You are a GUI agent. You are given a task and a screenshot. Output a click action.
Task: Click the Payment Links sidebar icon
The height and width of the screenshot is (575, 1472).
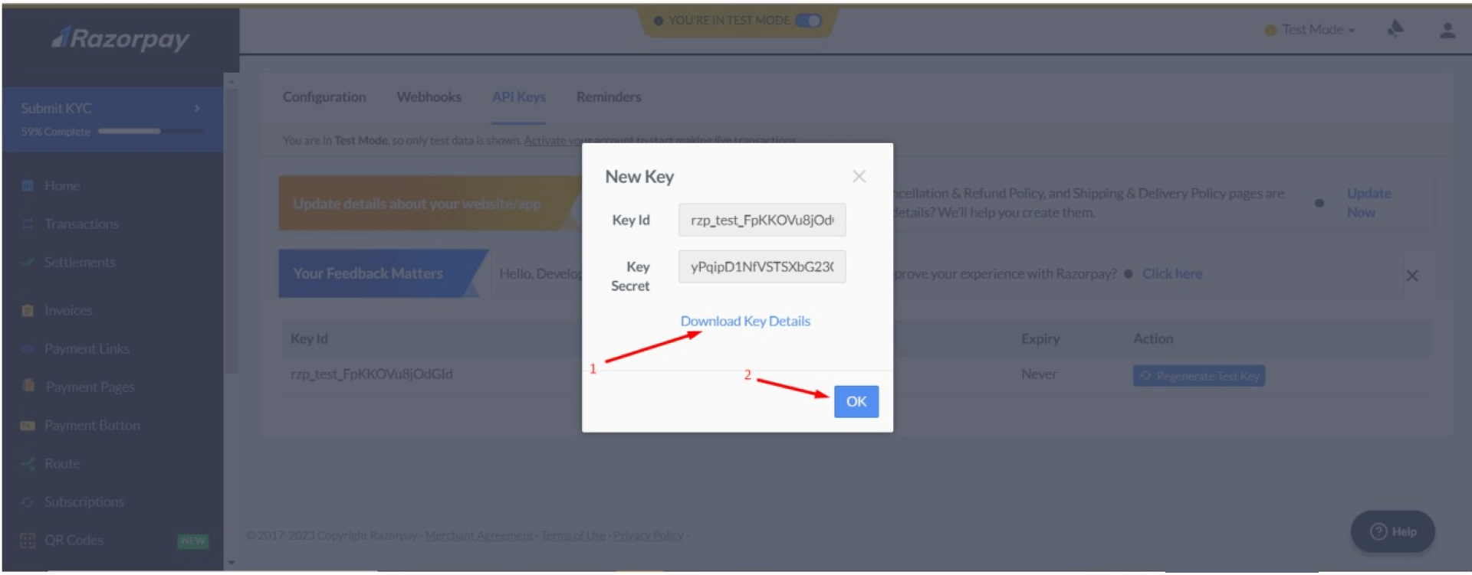click(28, 349)
